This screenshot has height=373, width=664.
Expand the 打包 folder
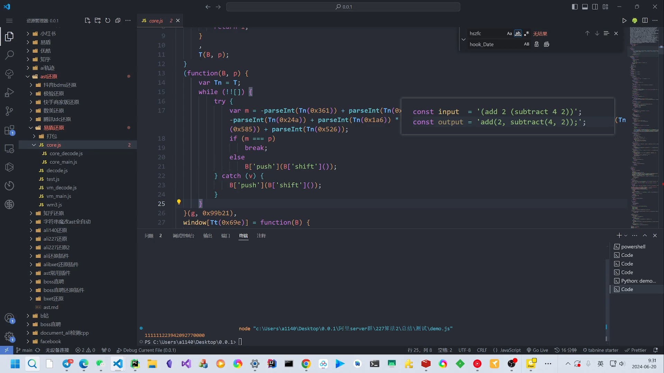(34, 136)
